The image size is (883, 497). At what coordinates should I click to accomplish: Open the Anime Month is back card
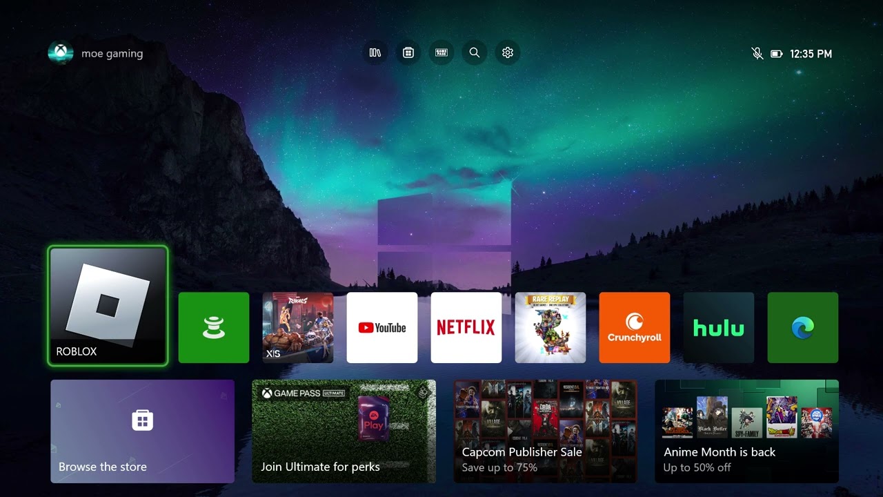pyautogui.click(x=747, y=431)
